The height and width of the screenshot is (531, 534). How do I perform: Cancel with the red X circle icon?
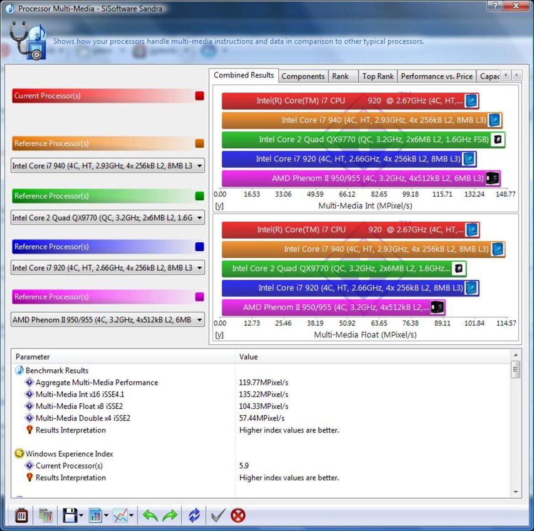point(238,515)
